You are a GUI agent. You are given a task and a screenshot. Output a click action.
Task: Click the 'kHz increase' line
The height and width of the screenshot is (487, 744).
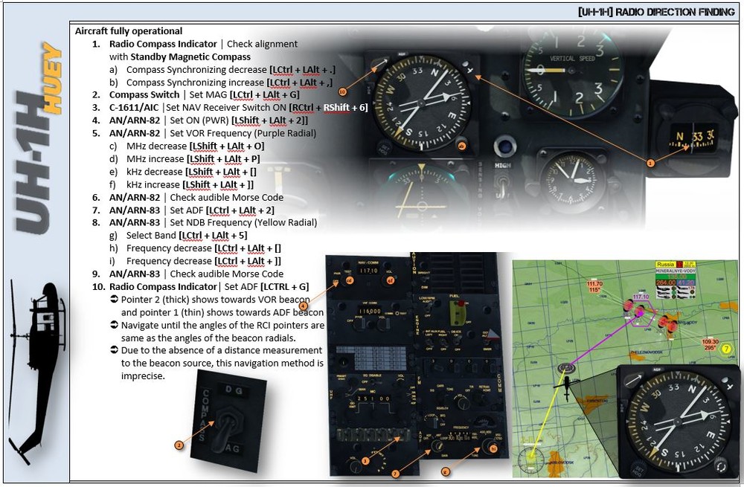(190, 184)
